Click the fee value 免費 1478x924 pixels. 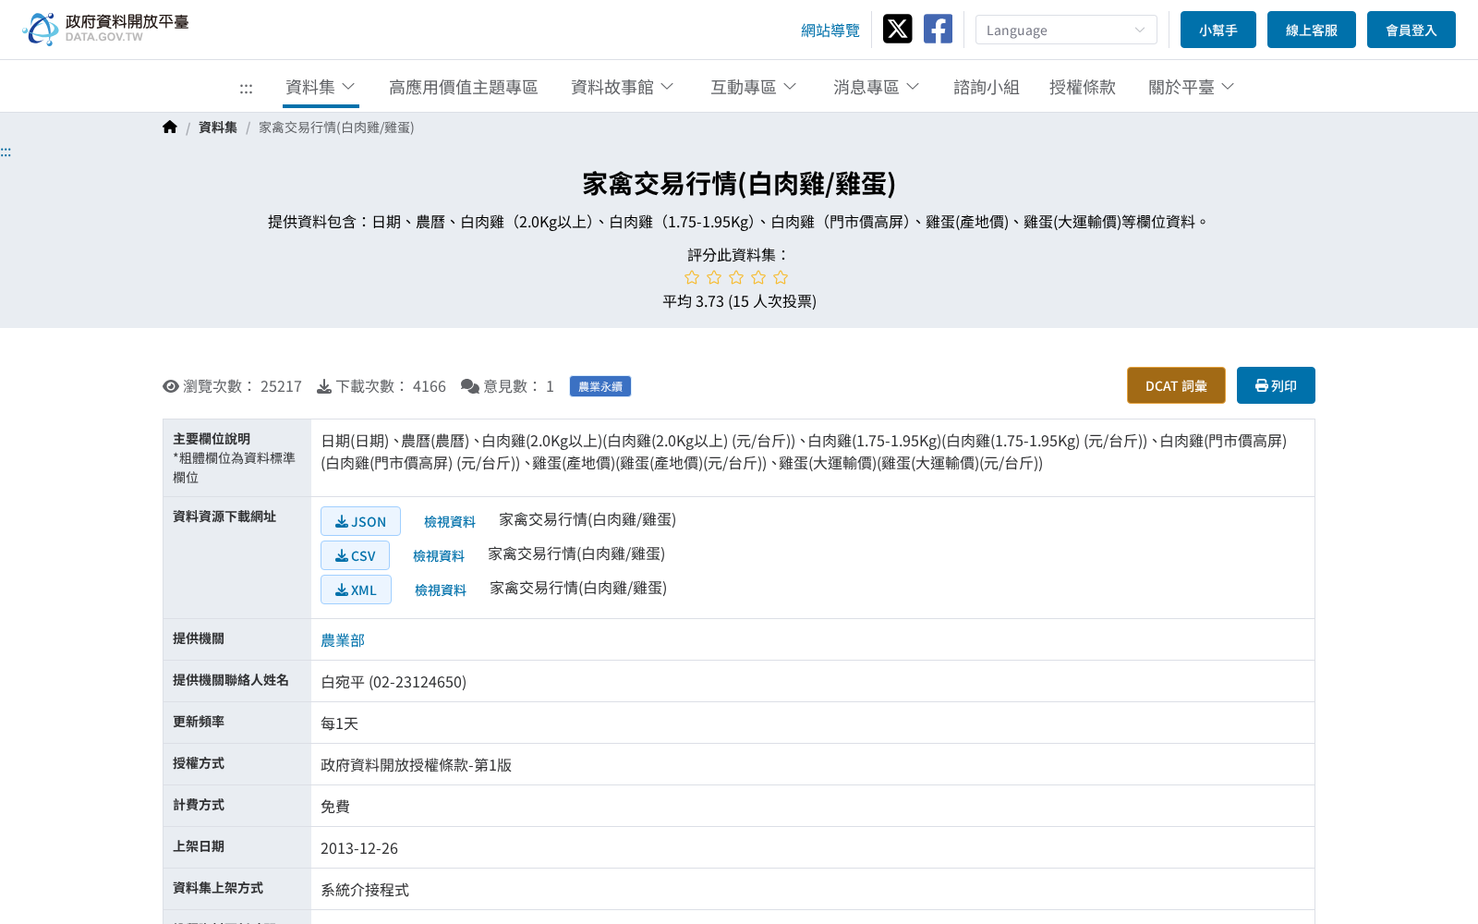(335, 807)
